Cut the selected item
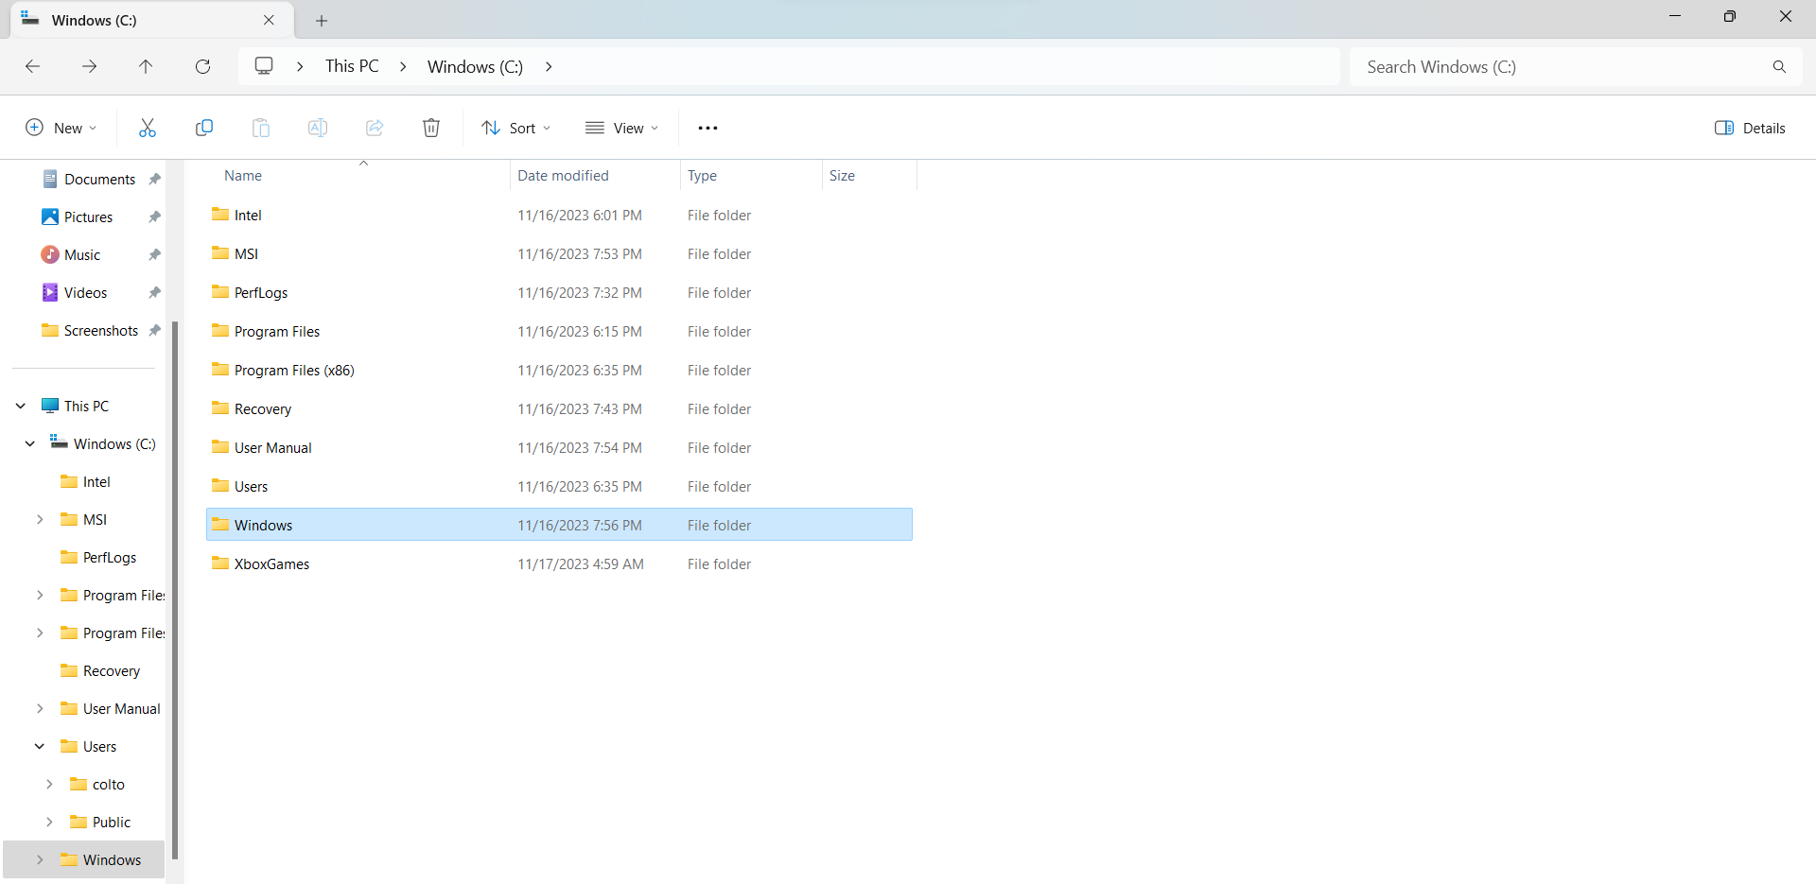Image resolution: width=1816 pixels, height=884 pixels. (148, 128)
